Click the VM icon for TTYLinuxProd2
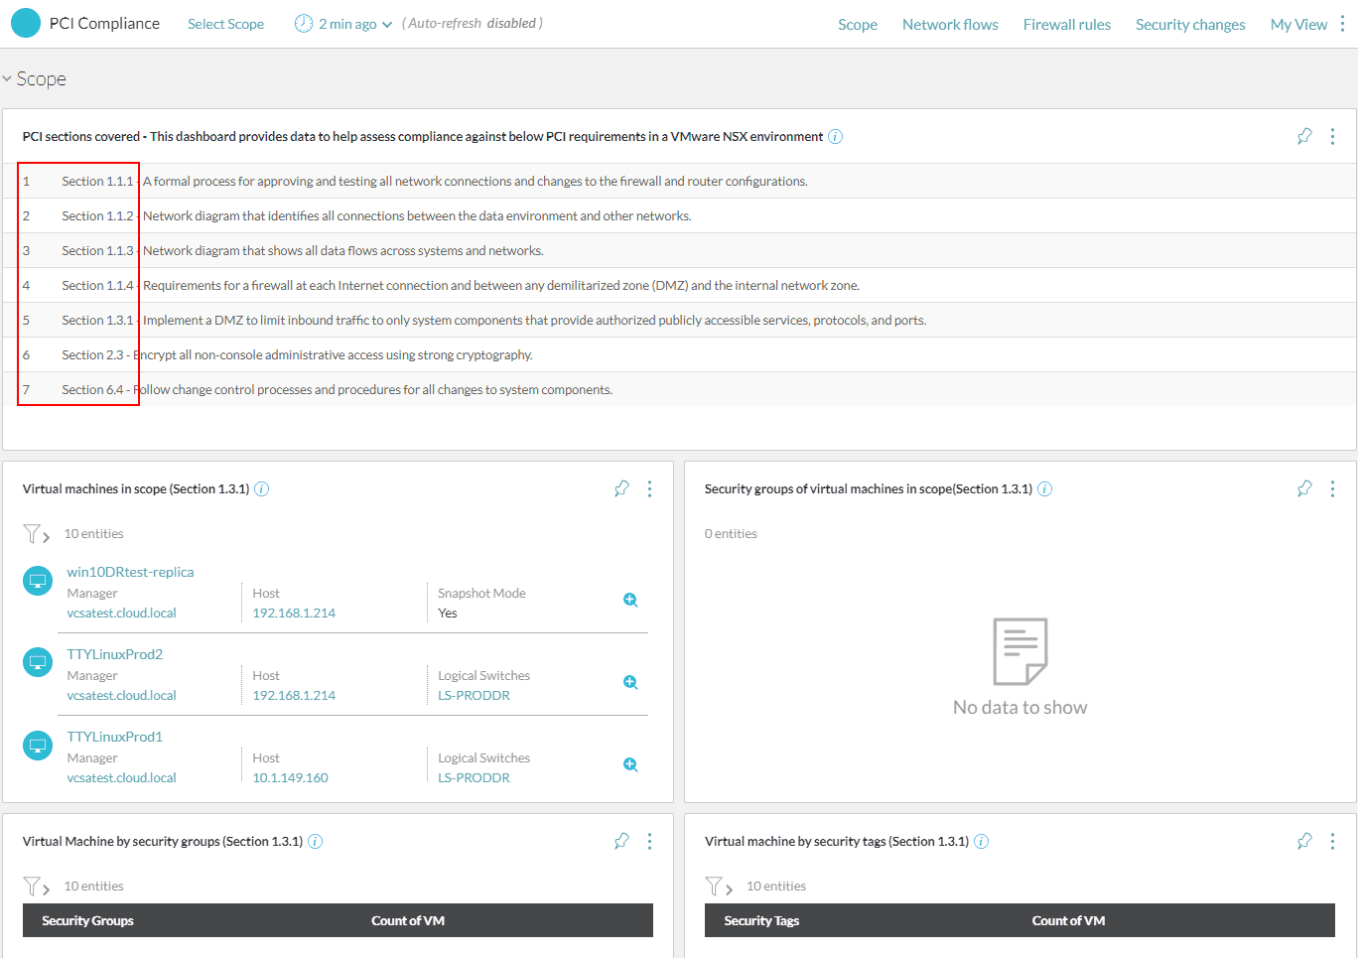Viewport: 1358px width, 958px height. [38, 662]
